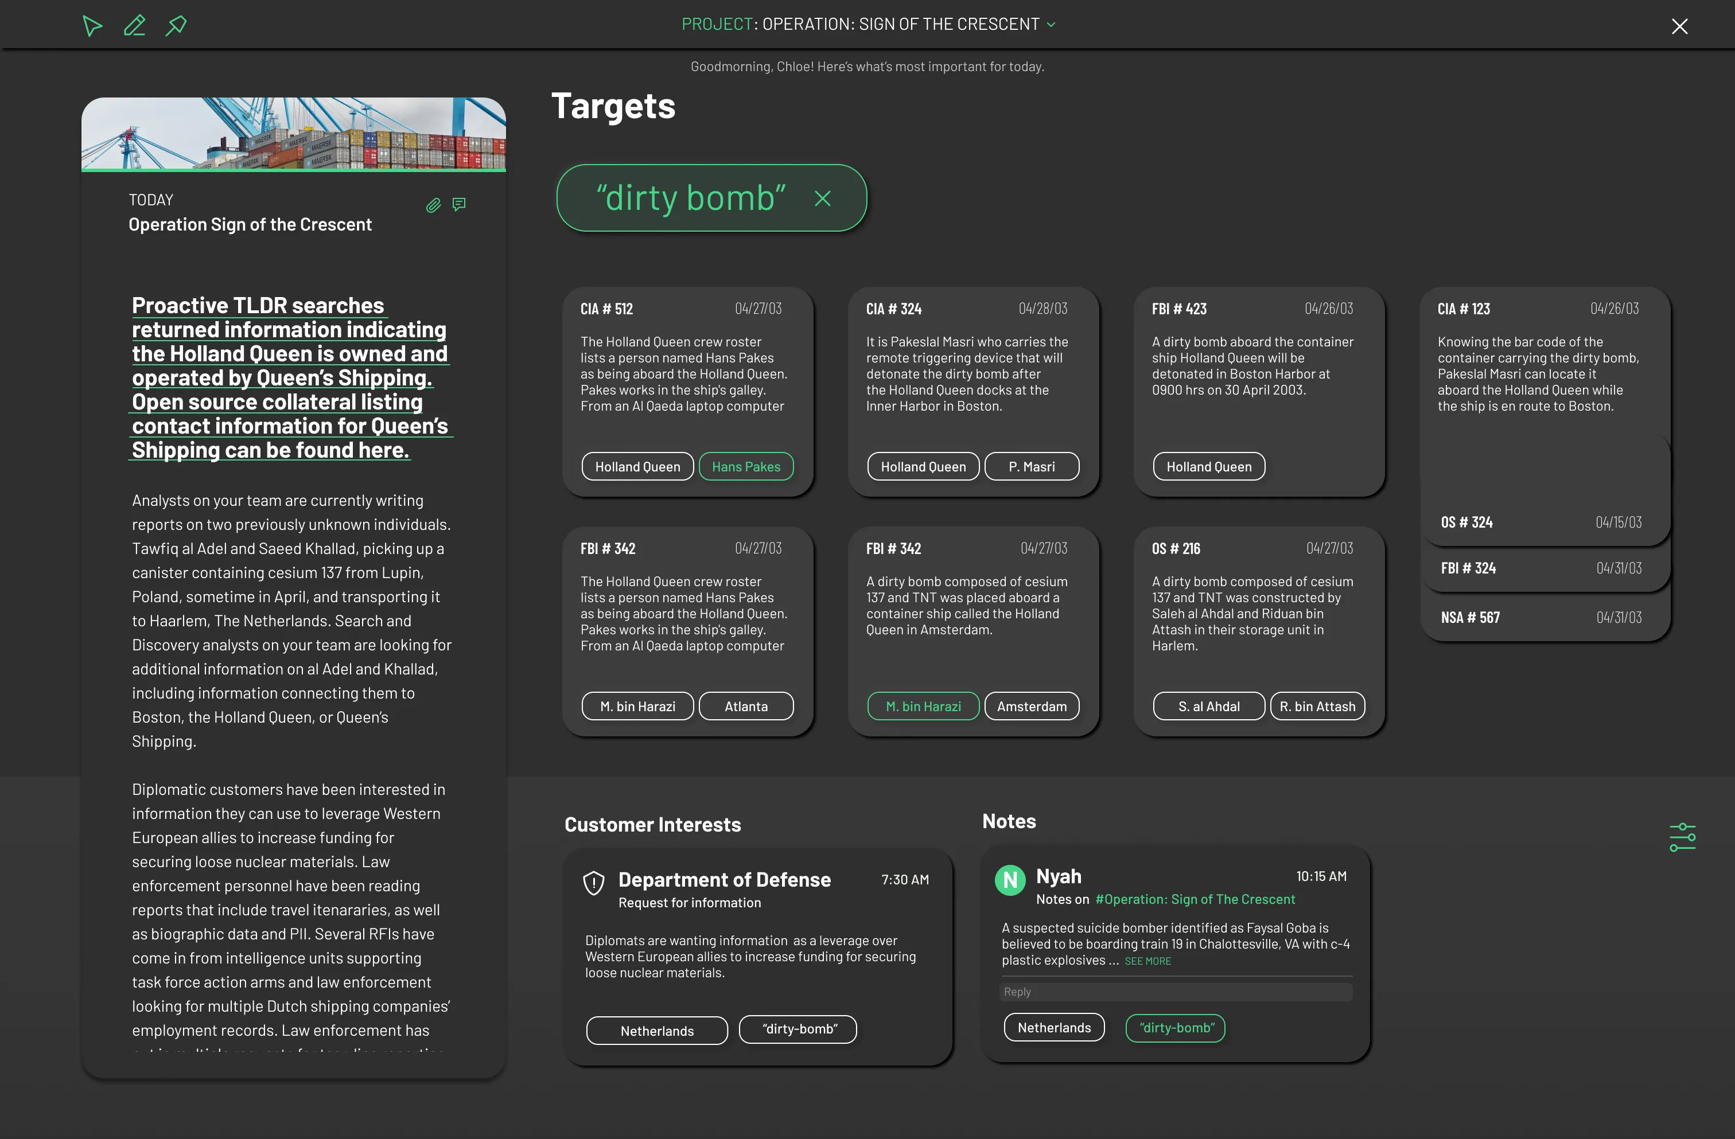Open #Operation: Sign of The Crescent link
The height and width of the screenshot is (1139, 1735).
[x=1195, y=899]
